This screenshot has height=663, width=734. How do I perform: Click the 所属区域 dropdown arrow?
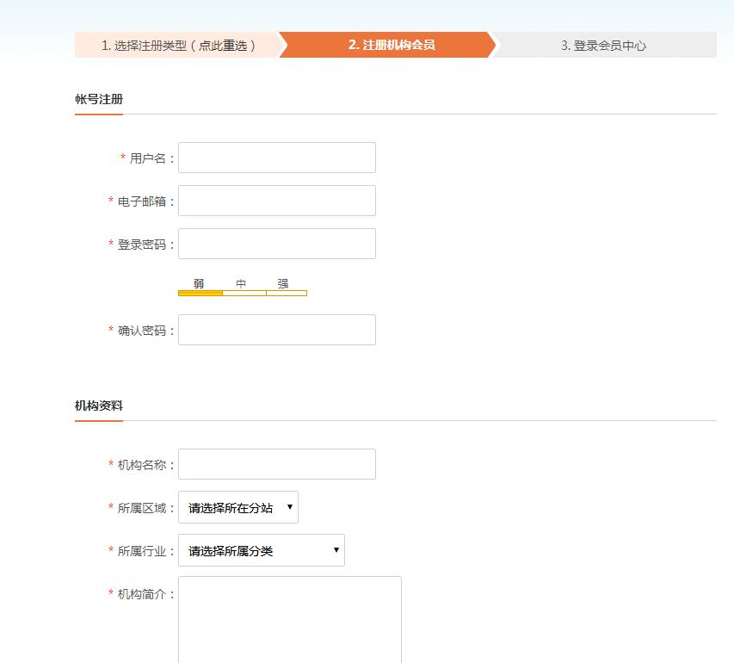[290, 507]
